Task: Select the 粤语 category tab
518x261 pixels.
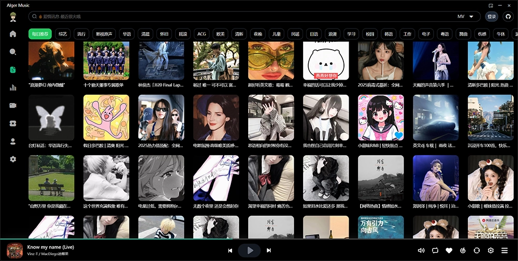Action: [444, 34]
